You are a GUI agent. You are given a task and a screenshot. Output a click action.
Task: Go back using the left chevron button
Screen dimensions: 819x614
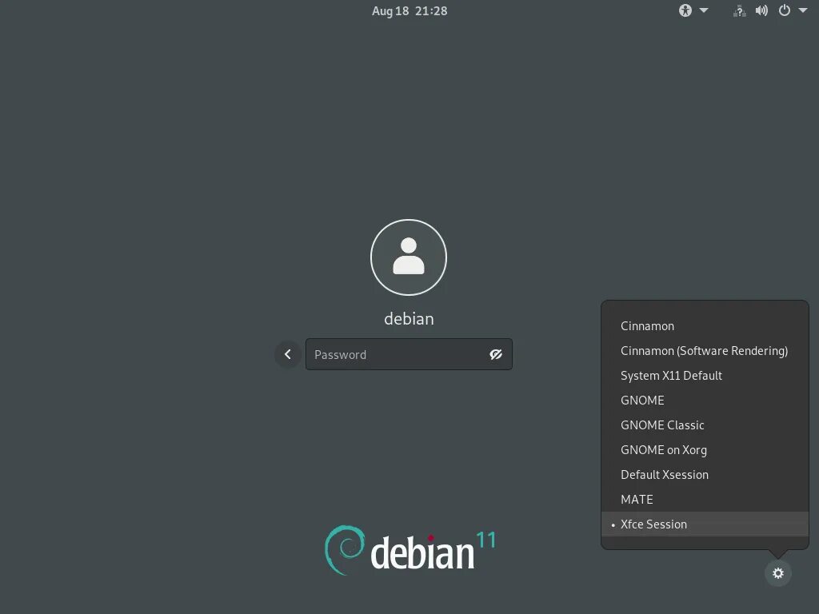288,354
